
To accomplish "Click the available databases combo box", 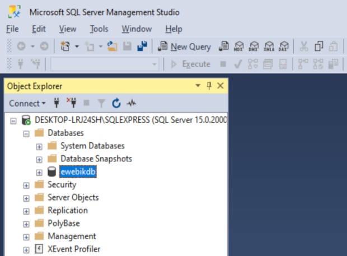I will point(105,64).
